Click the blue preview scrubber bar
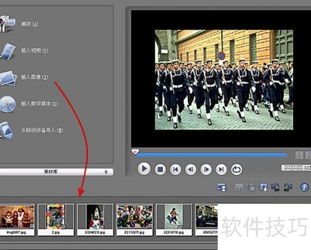The image size is (311, 250). pos(211,155)
